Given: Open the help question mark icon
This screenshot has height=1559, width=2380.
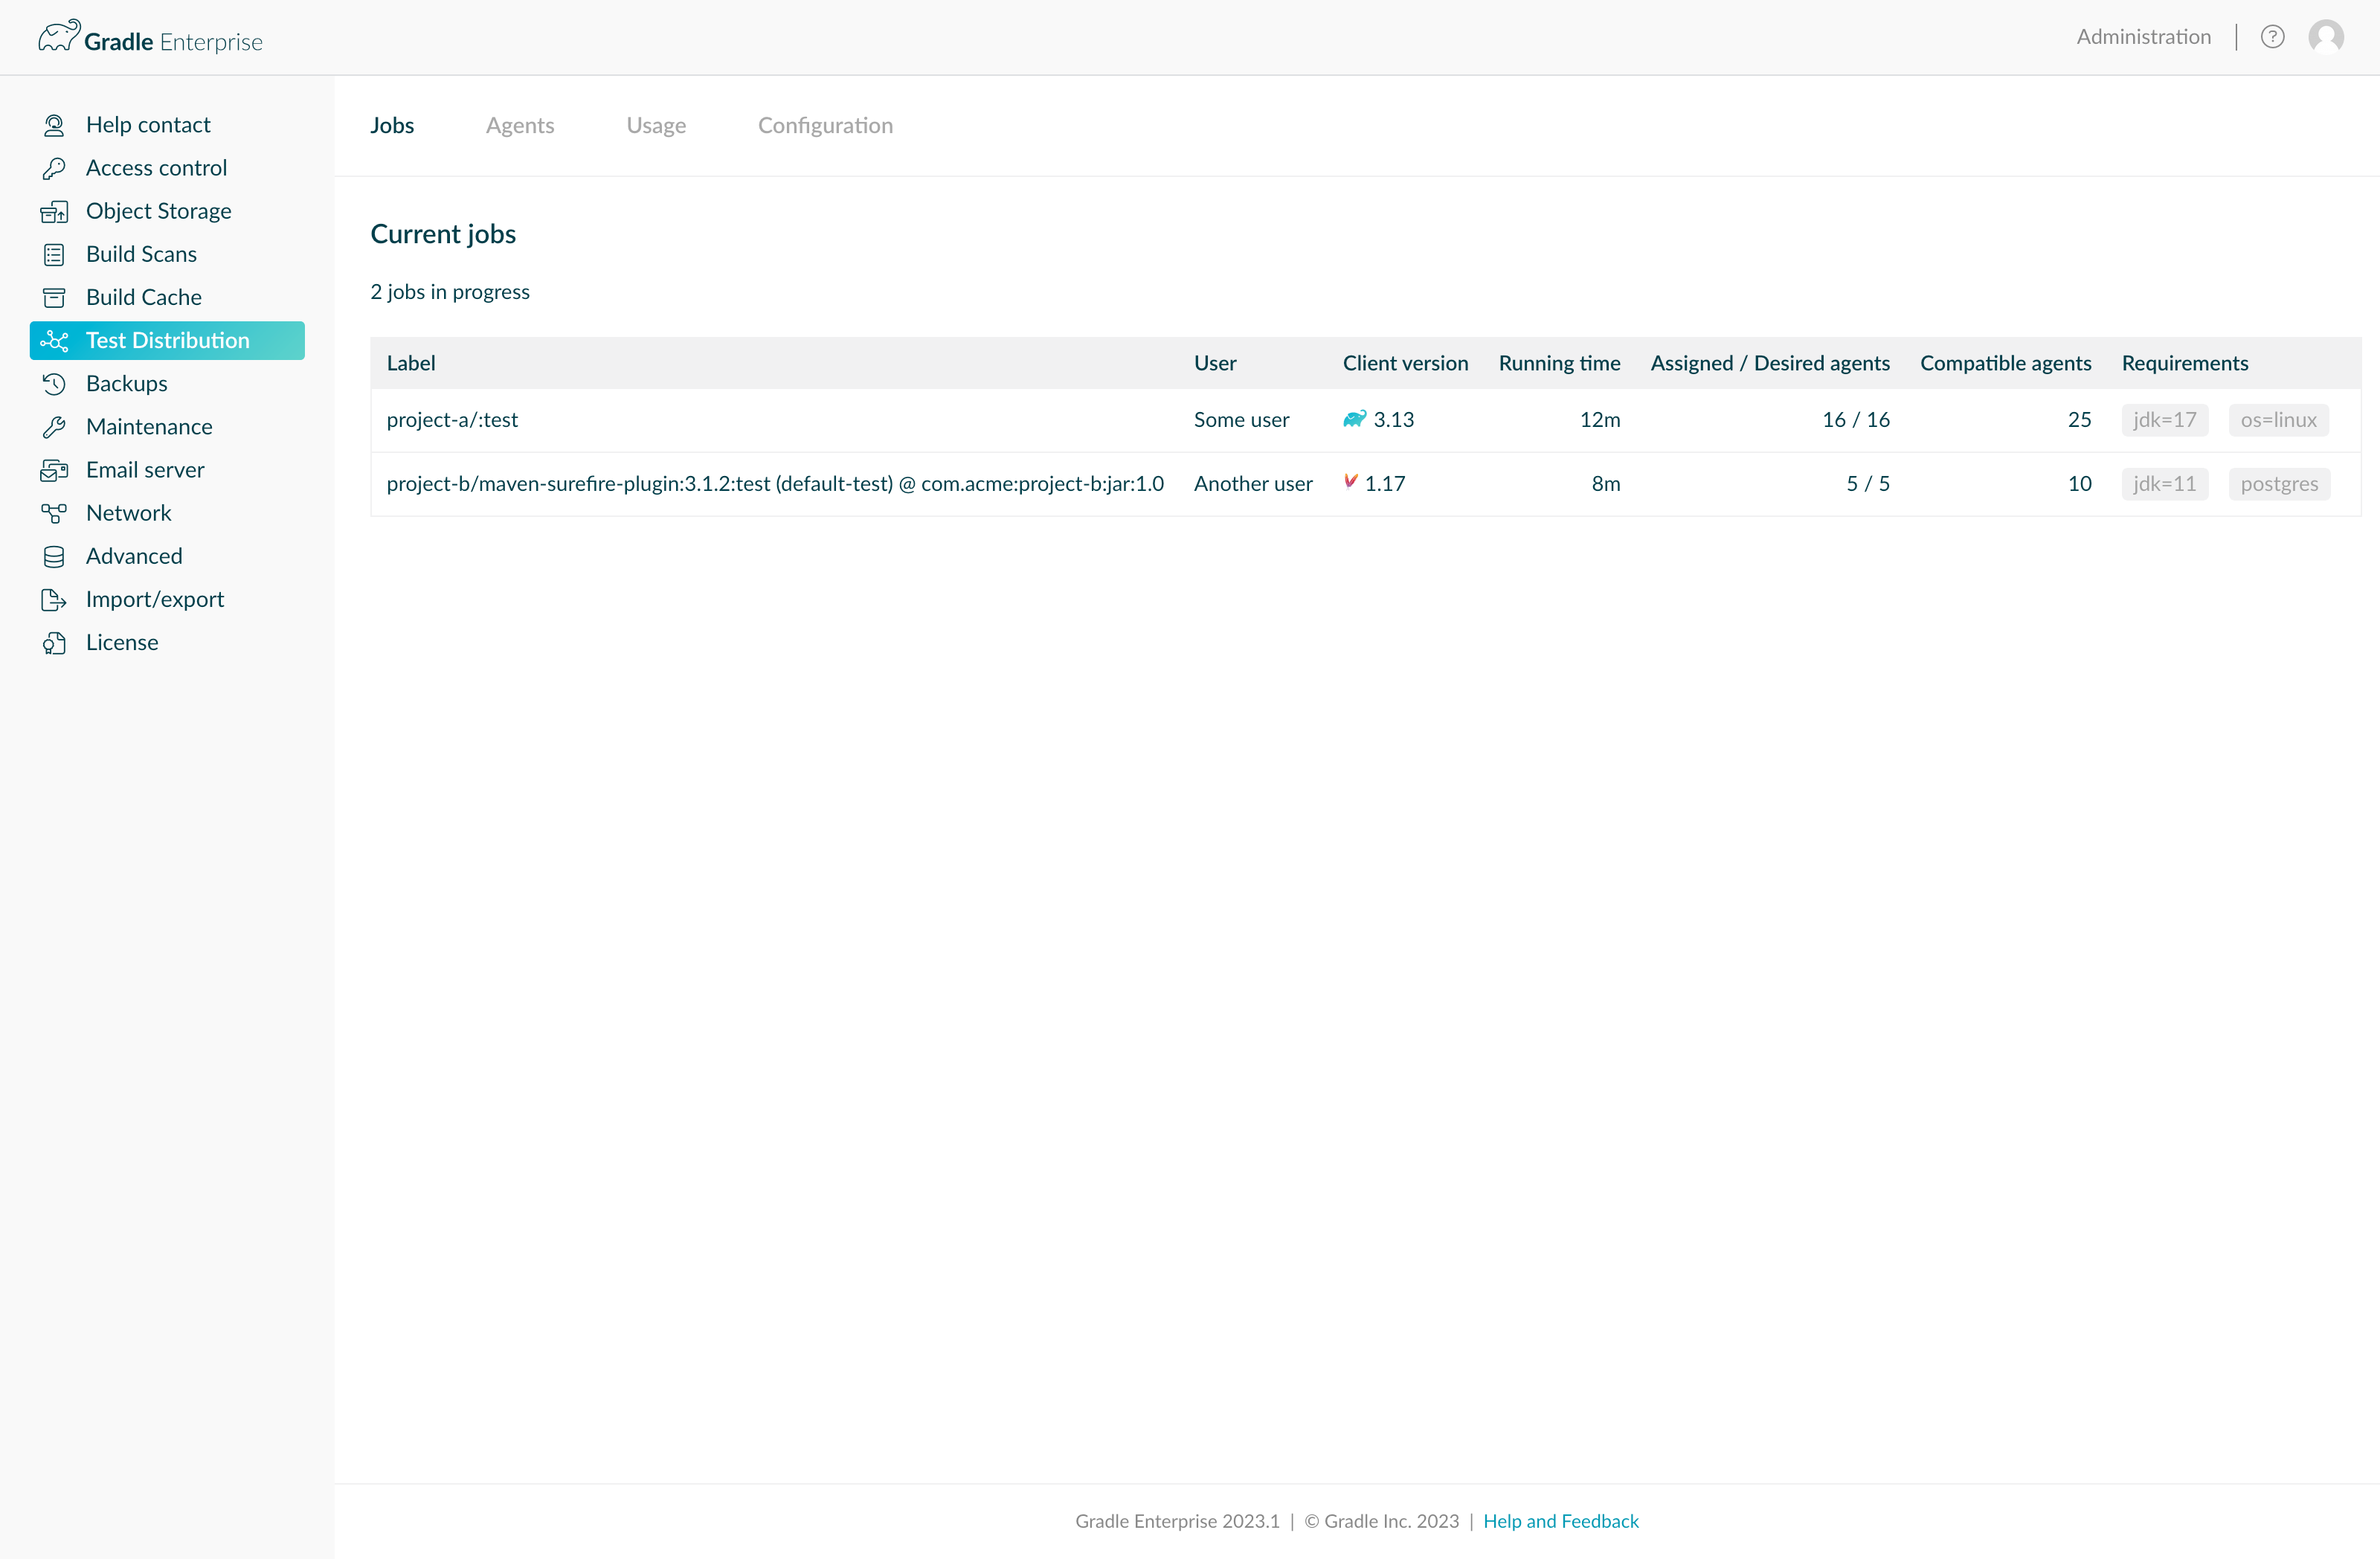Looking at the screenshot, I should (2272, 37).
